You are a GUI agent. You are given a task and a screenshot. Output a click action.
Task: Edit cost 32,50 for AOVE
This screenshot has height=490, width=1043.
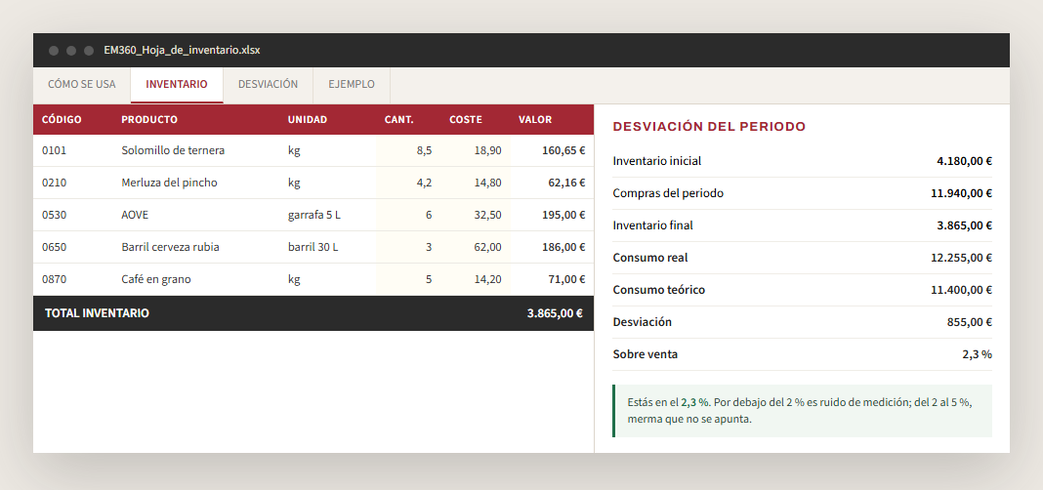[476, 215]
